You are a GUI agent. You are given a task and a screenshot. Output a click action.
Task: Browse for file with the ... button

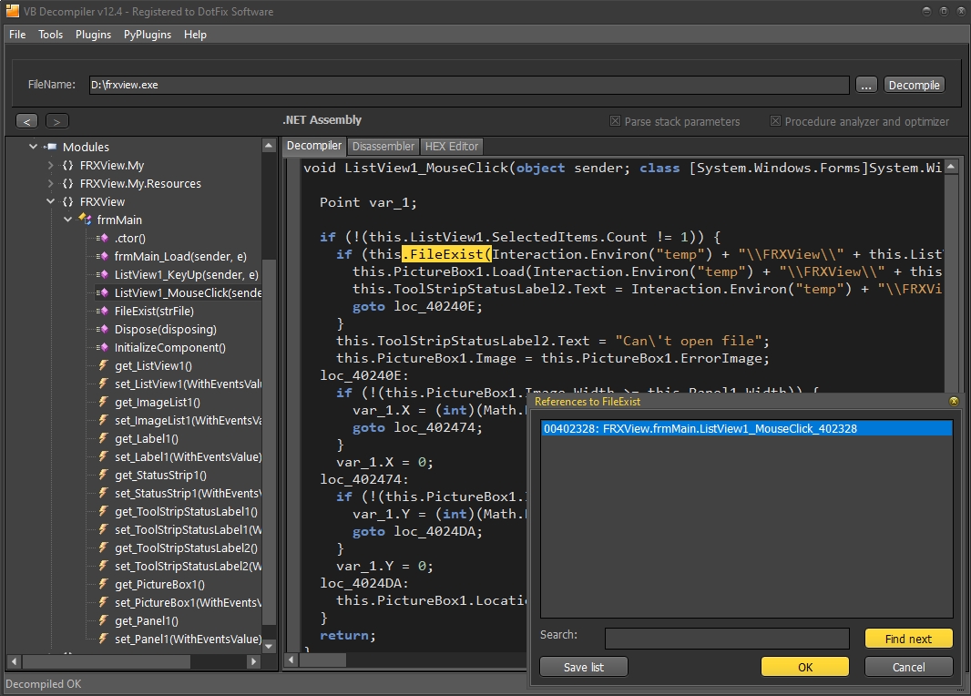(866, 85)
